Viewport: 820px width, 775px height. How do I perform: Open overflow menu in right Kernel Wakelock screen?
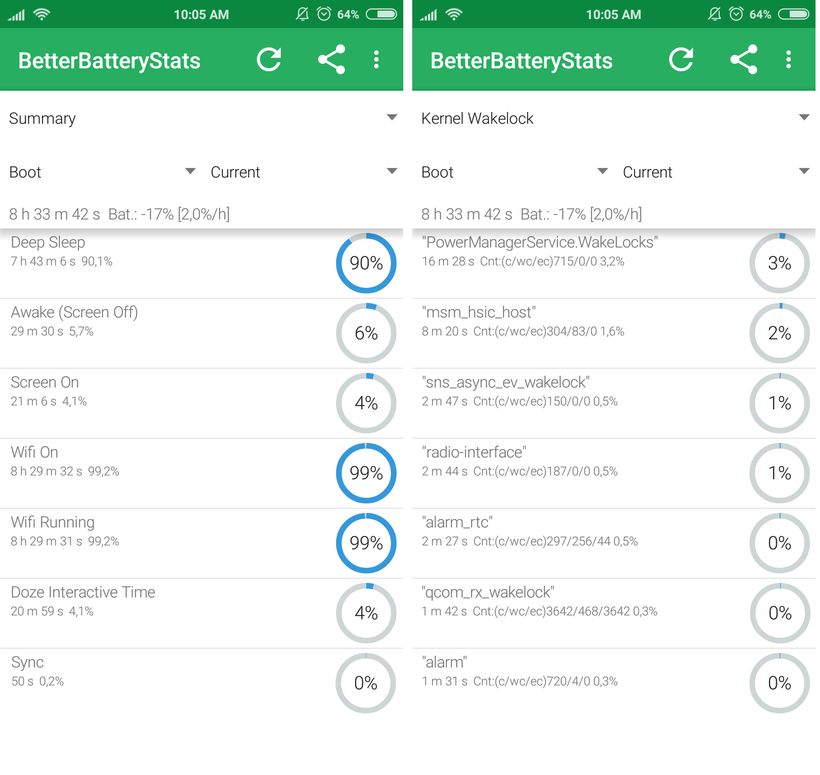point(789,59)
